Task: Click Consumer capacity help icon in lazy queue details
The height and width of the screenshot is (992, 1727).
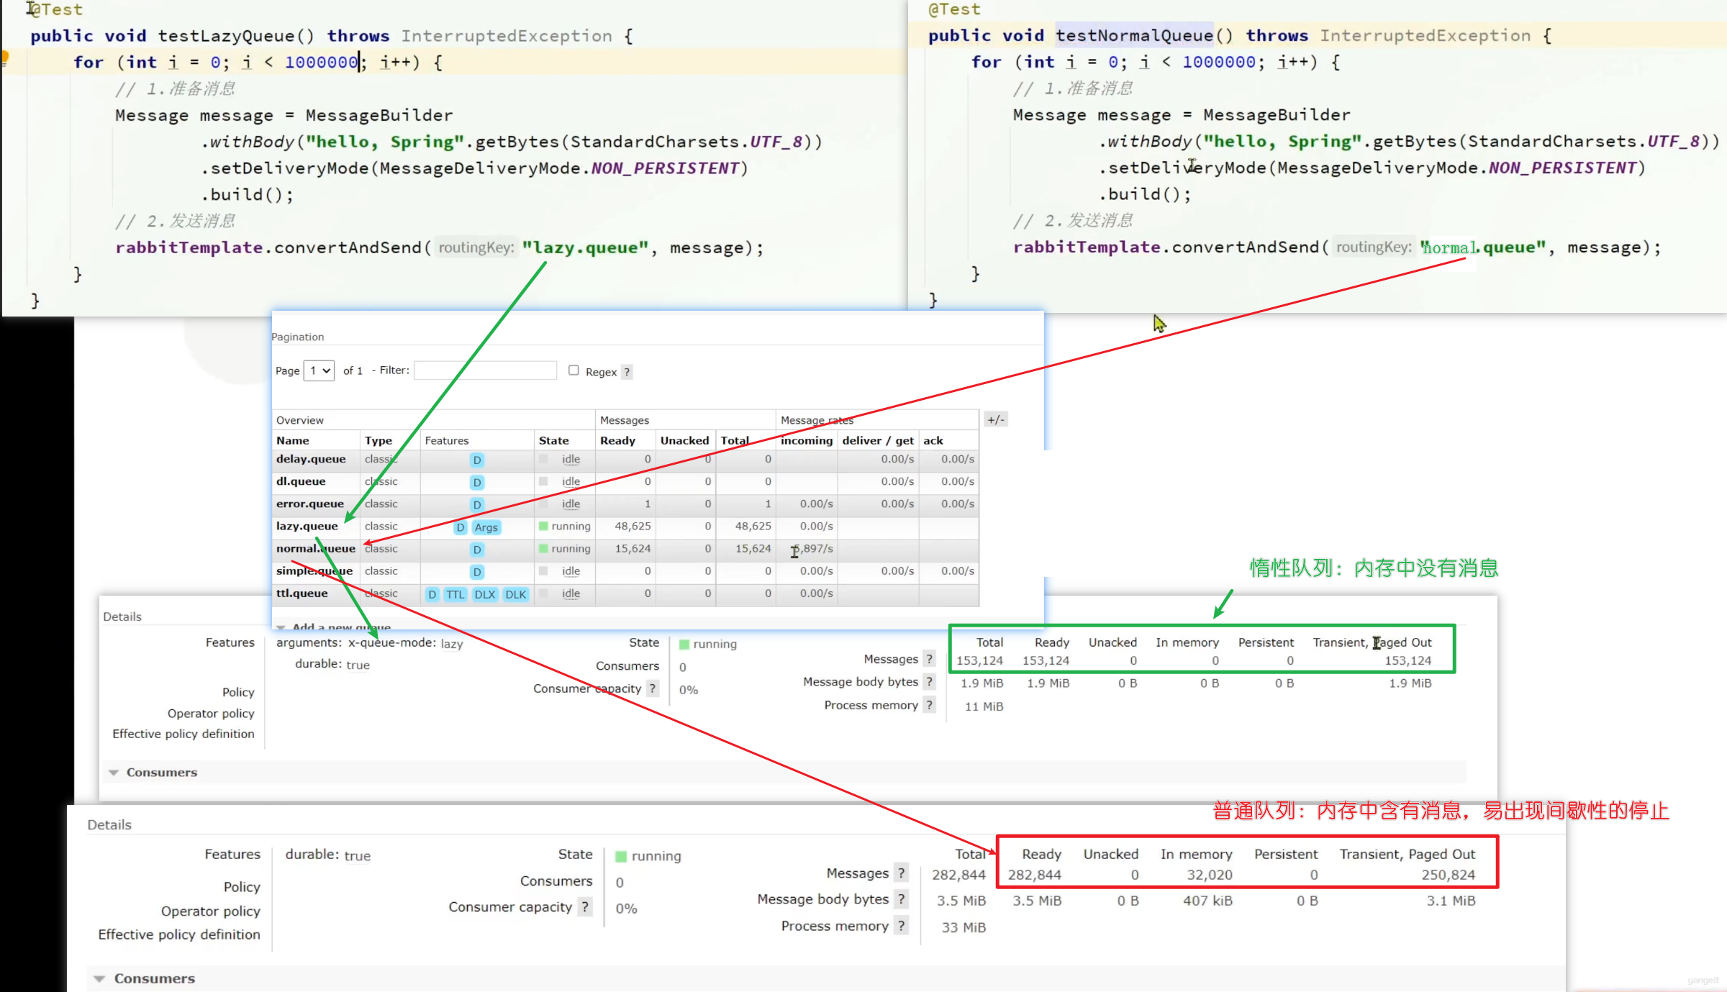Action: coord(652,688)
